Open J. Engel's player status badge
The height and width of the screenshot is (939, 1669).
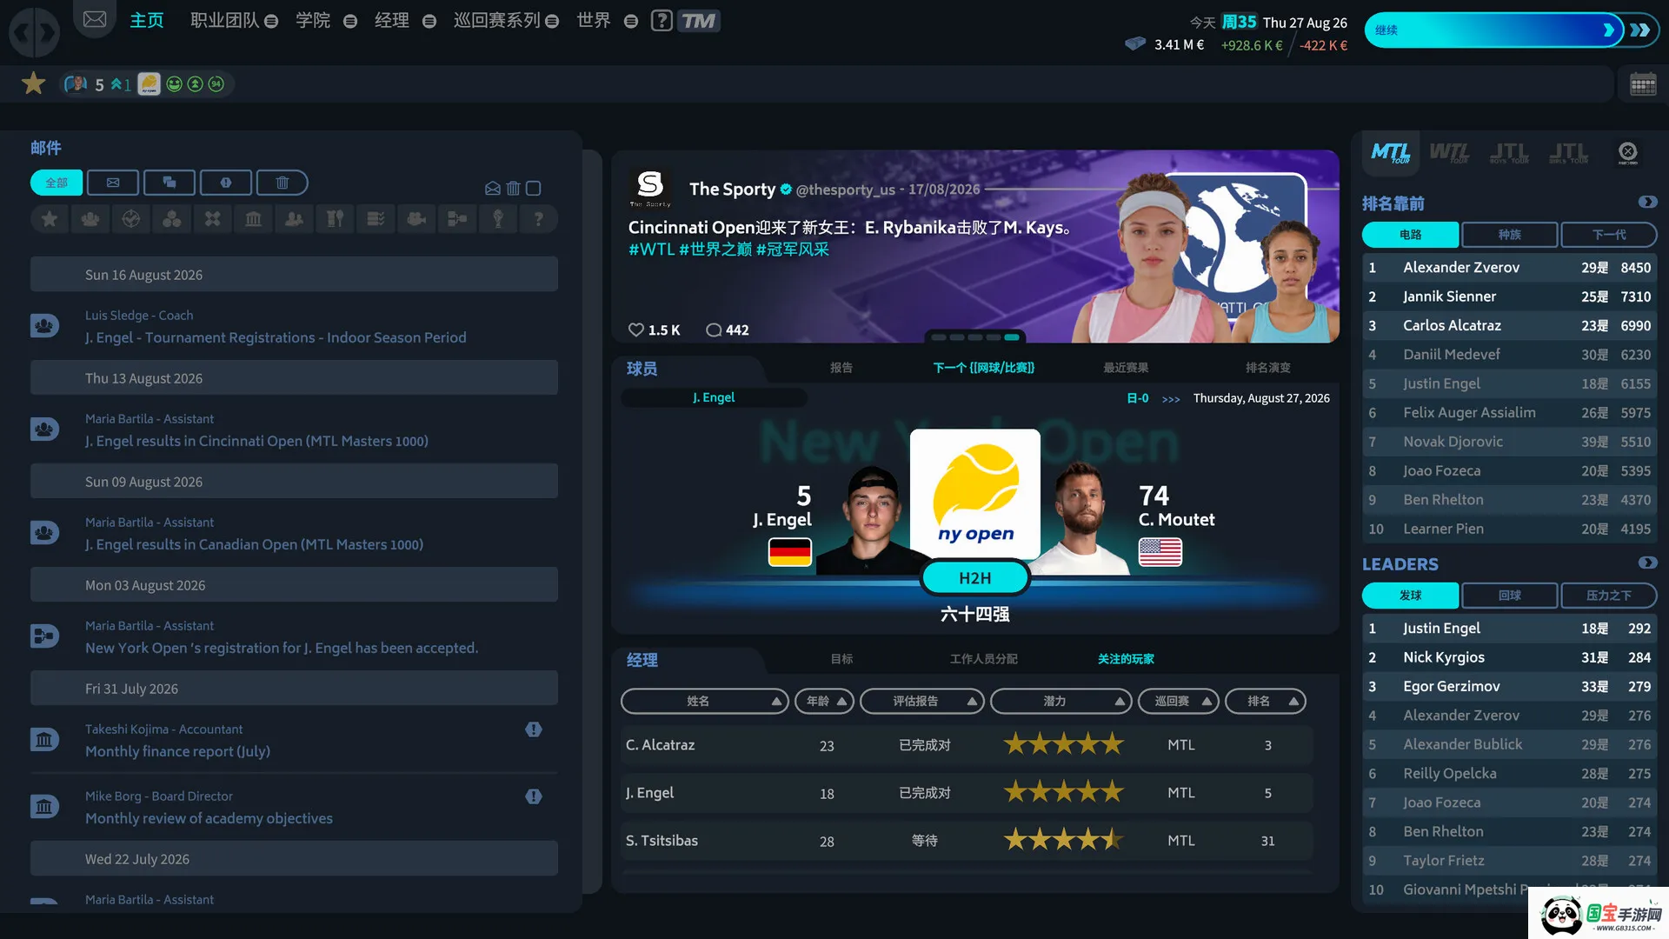click(x=149, y=84)
